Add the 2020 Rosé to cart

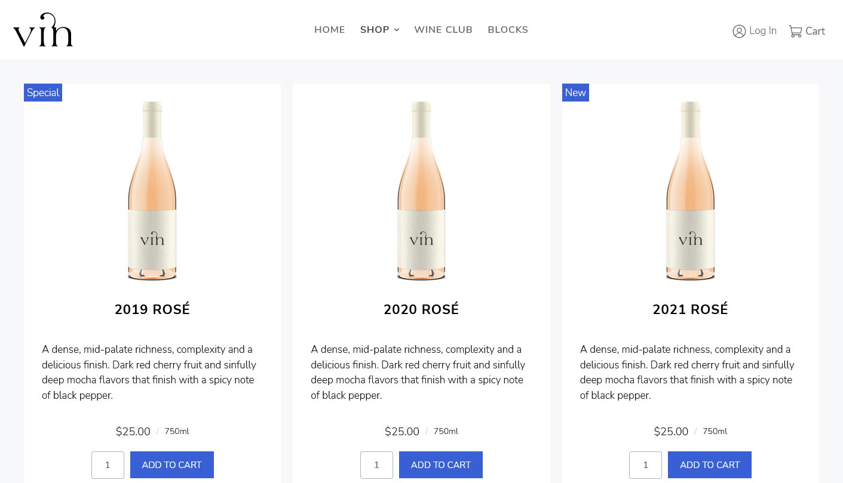tap(440, 465)
